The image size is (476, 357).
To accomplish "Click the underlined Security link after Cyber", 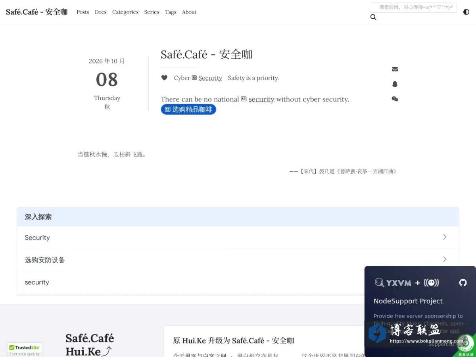I will (x=210, y=78).
